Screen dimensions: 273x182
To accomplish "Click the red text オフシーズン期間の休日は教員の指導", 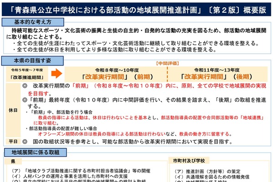I will click(x=102, y=134).
